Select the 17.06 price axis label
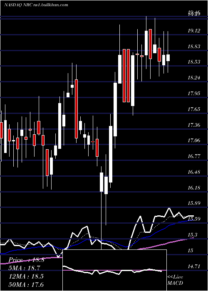This screenshot has width=208, height=291. coord(194,141)
